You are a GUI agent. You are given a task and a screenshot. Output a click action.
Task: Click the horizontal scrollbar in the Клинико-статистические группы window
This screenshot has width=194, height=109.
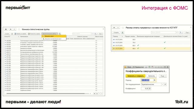45,94
